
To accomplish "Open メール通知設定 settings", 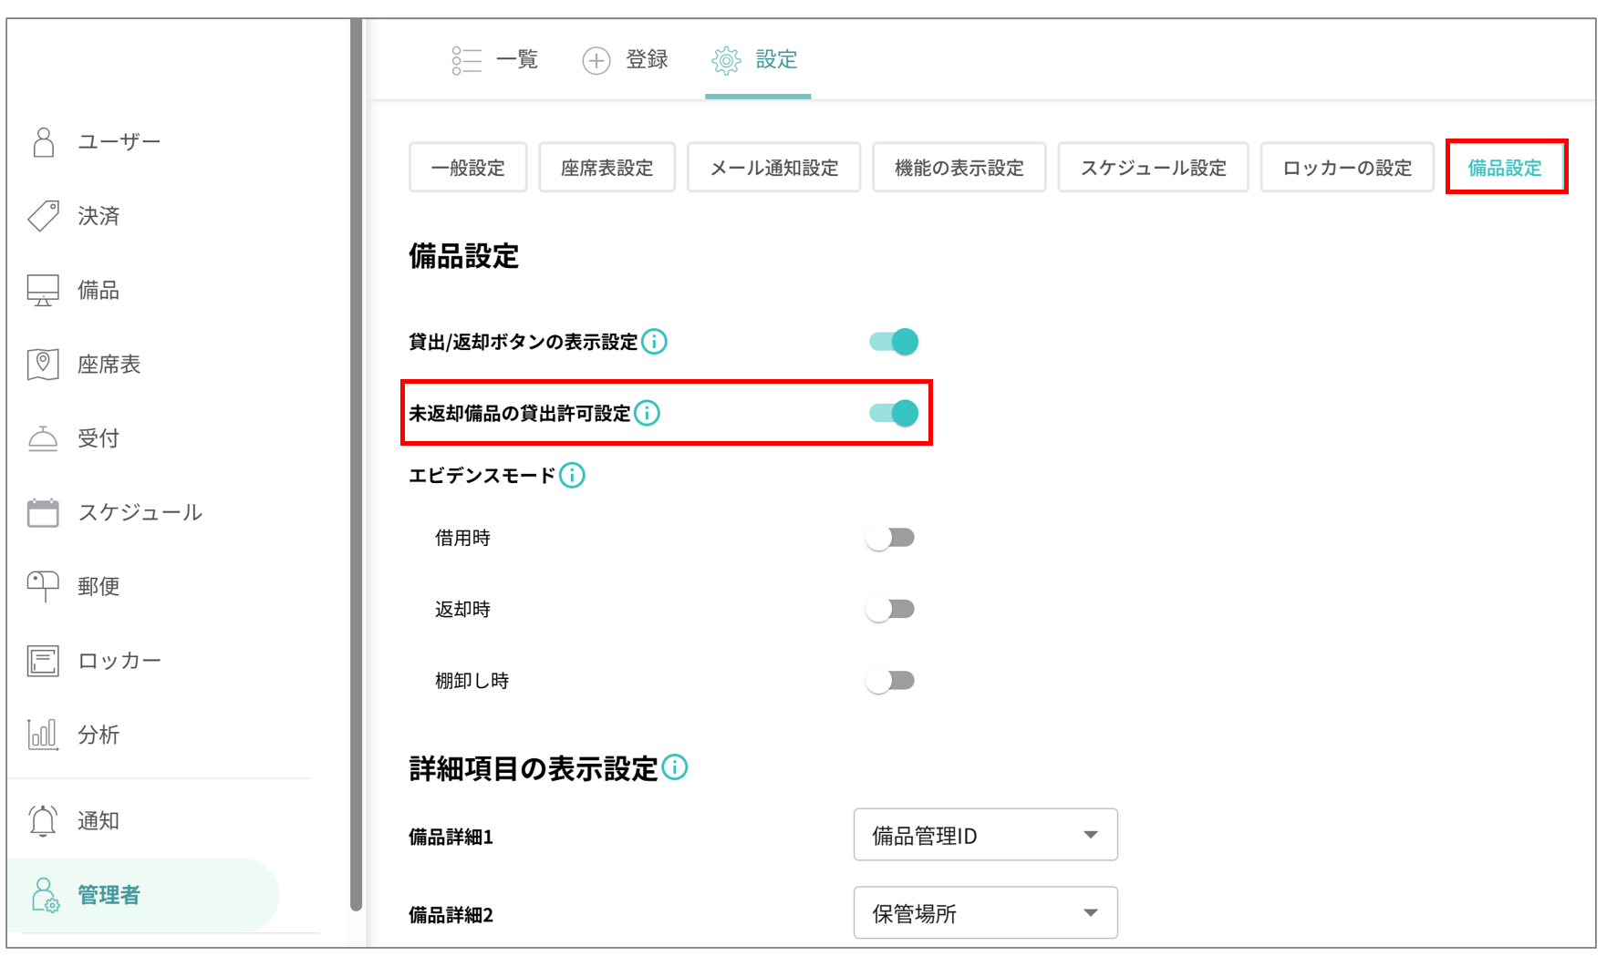I will point(773,167).
